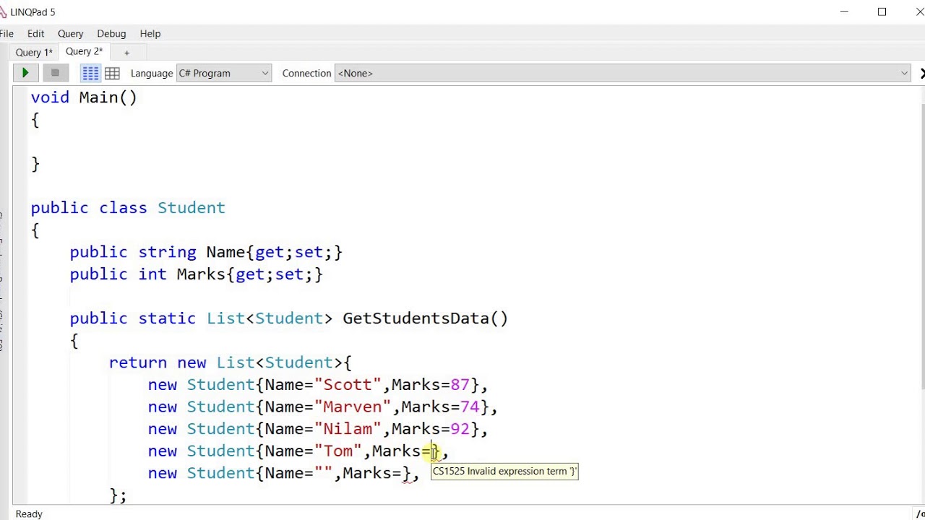Click the CS1525 error tooltip
Screen dimensions: 925x520
pos(504,471)
